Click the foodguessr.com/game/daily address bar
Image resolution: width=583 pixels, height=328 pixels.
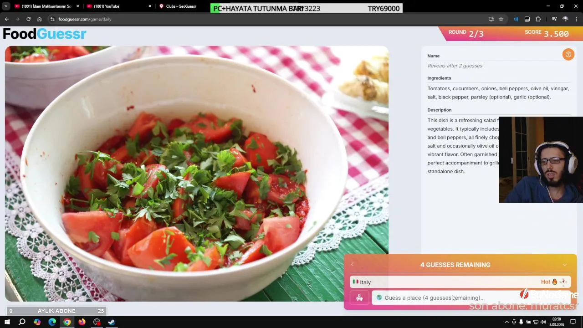85,19
